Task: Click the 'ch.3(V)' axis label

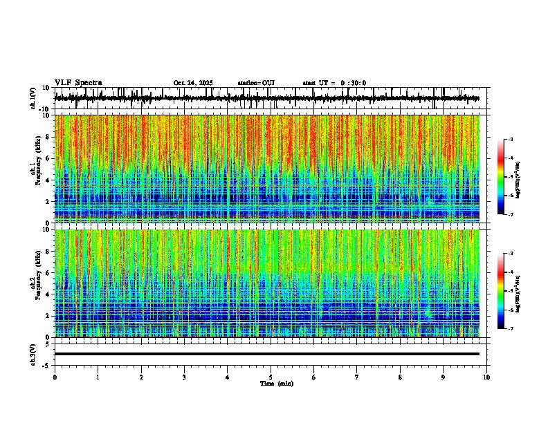Action: (x=33, y=355)
